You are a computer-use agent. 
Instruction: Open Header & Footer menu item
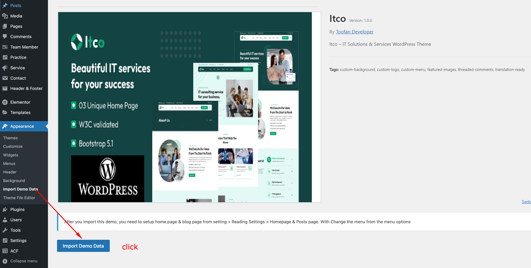(26, 89)
